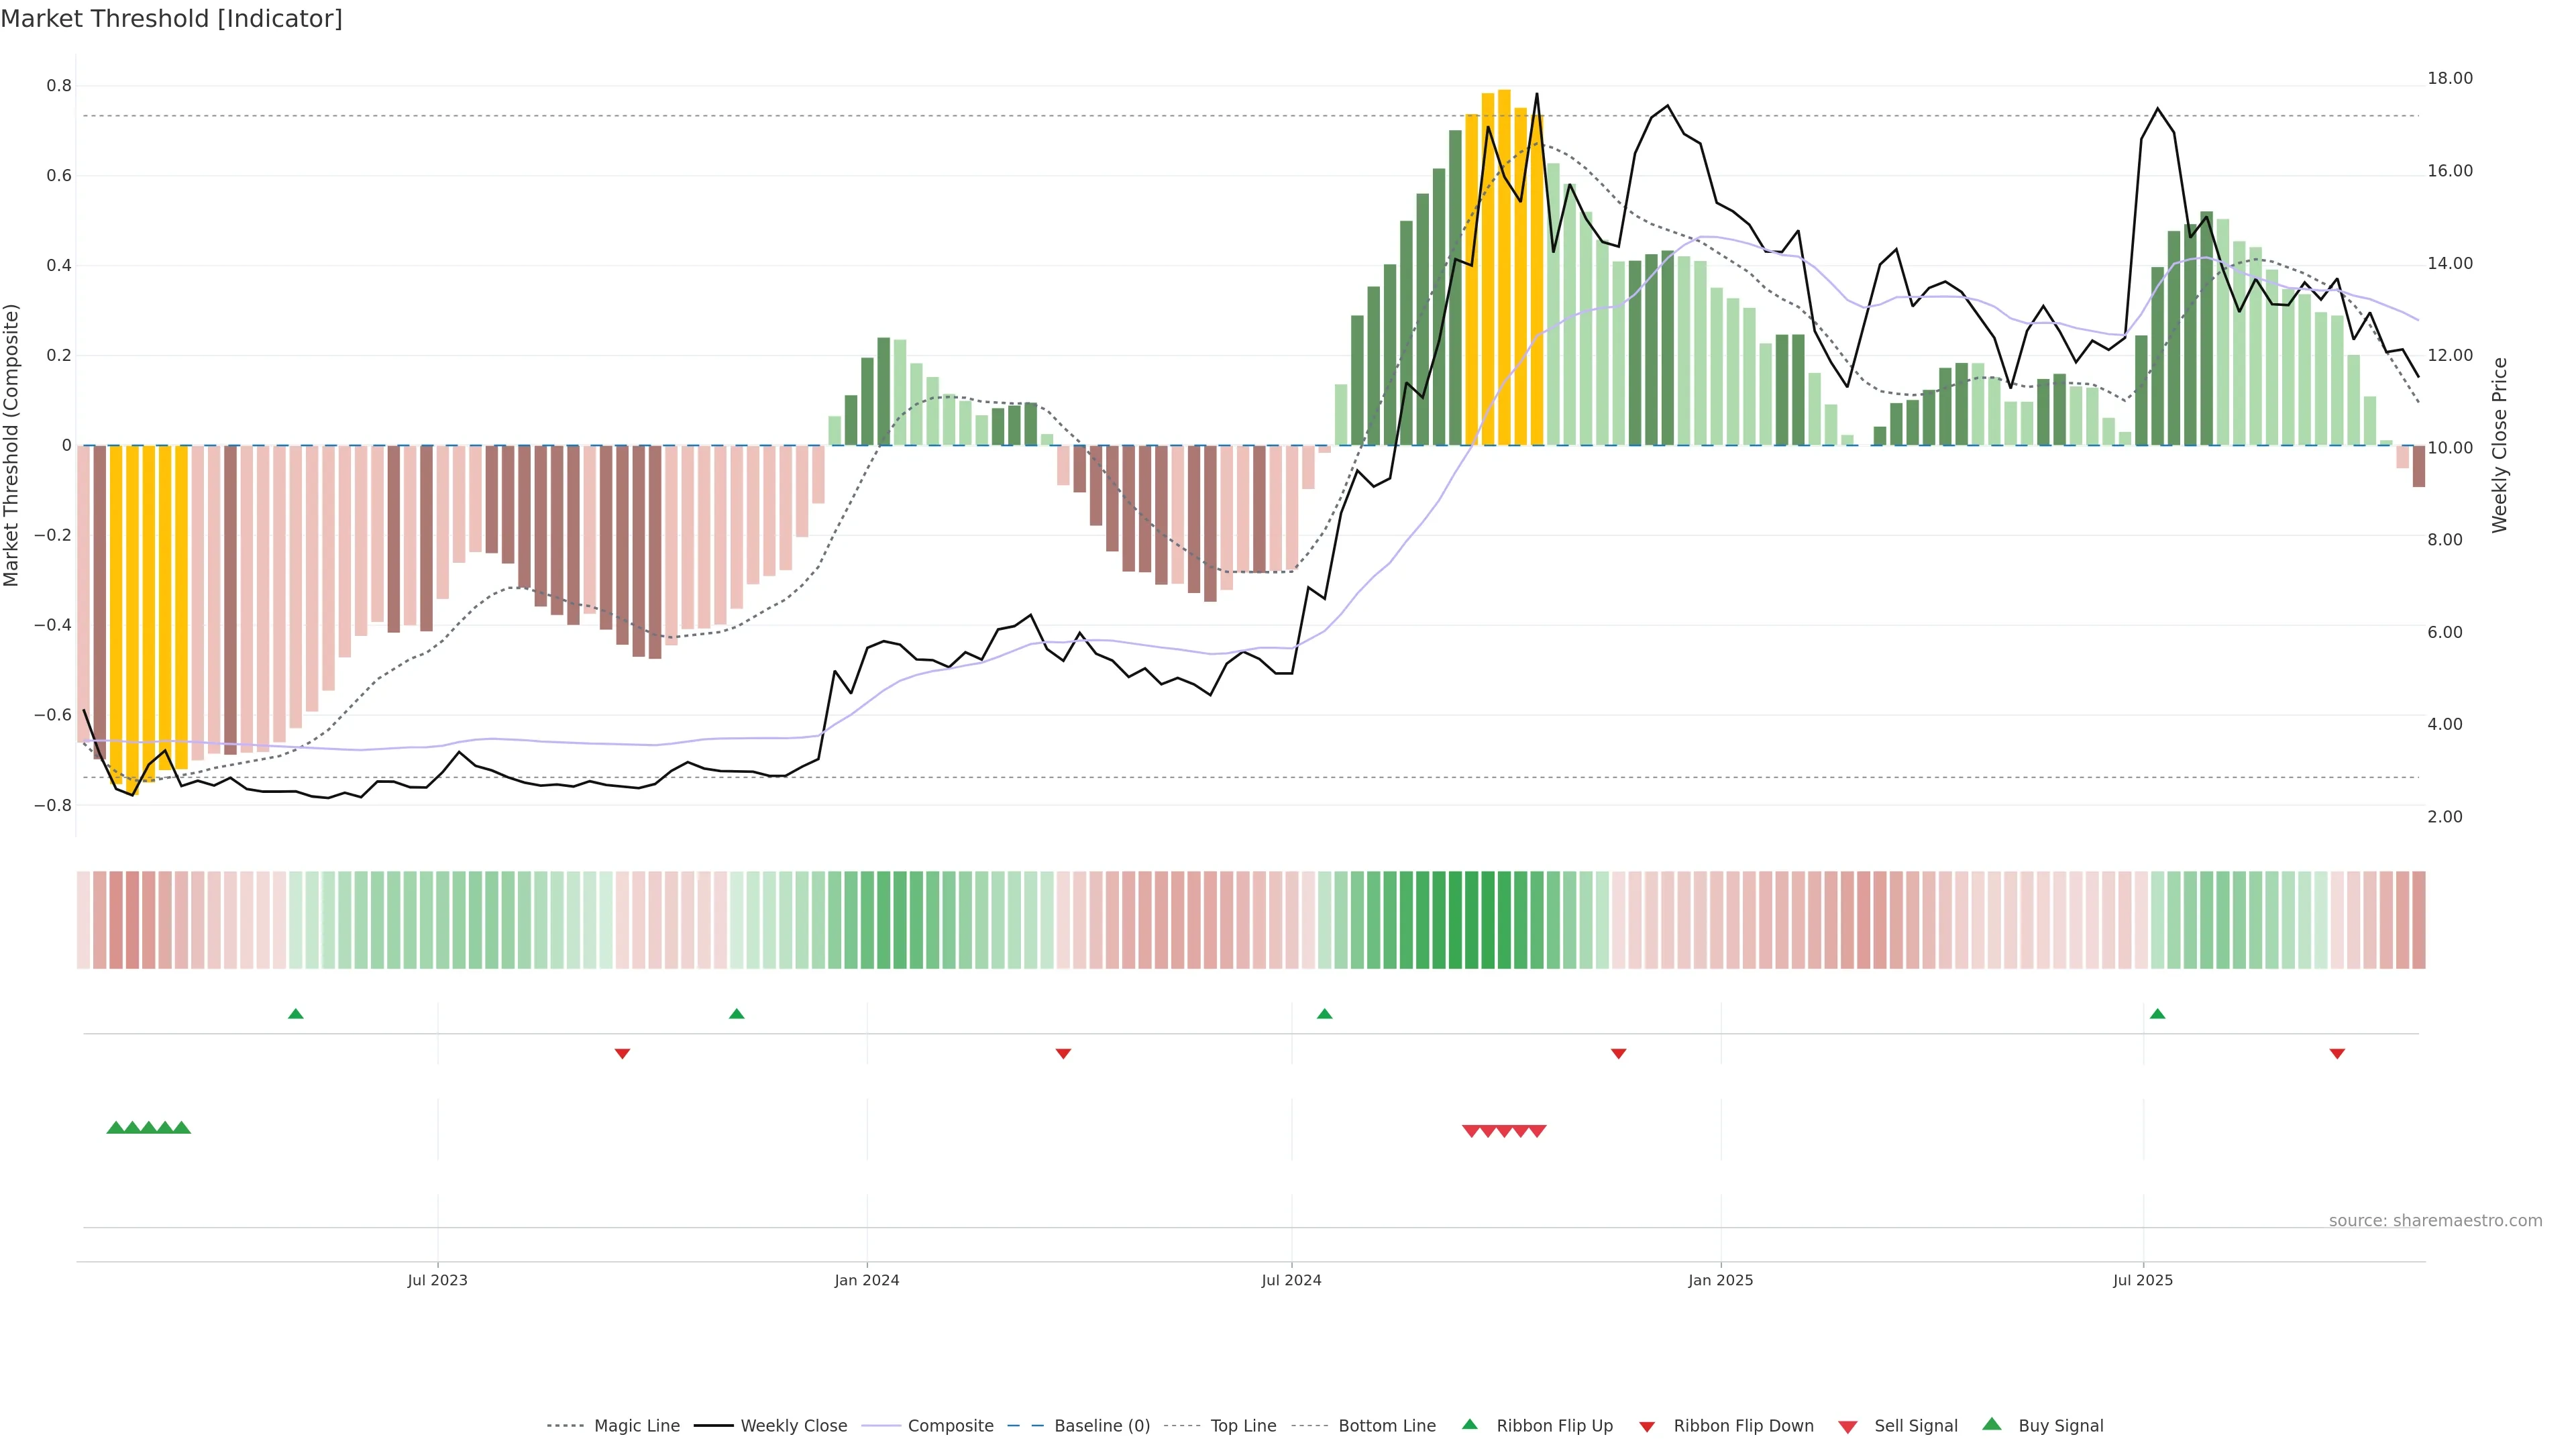This screenshot has height=1449, width=2576.
Task: Click Ribbon Flip Up marker after Jul 2025
Action: 2157,1014
